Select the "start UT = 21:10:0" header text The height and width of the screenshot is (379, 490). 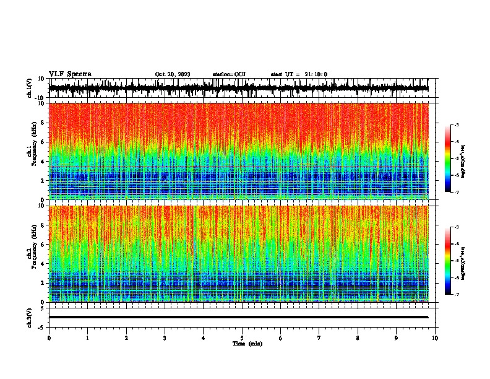coord(299,74)
